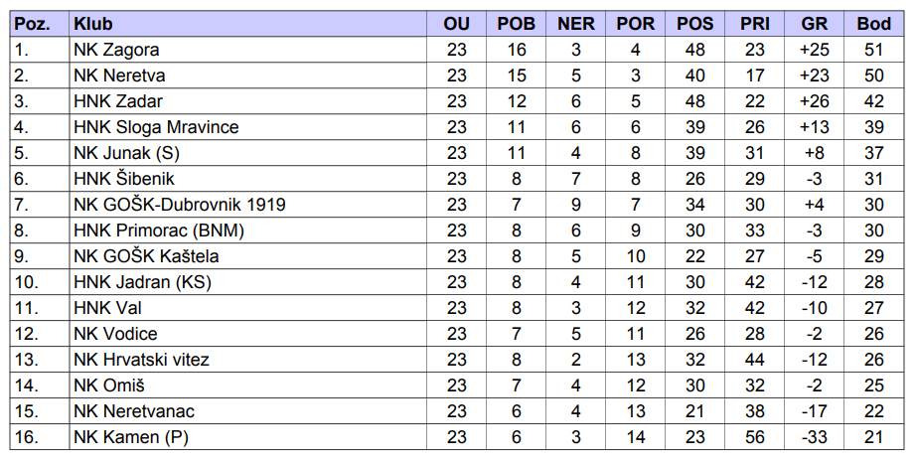
Task: Click HNK Sloga Mravince club name
Action: tap(156, 127)
